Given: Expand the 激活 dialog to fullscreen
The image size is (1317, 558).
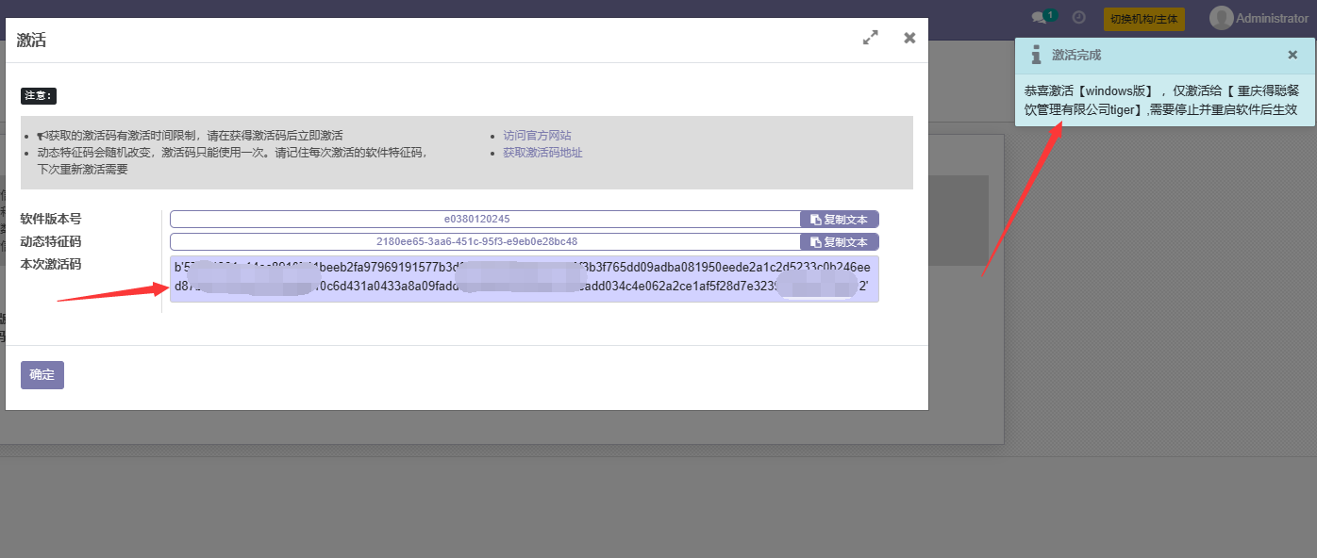Looking at the screenshot, I should coord(870,38).
